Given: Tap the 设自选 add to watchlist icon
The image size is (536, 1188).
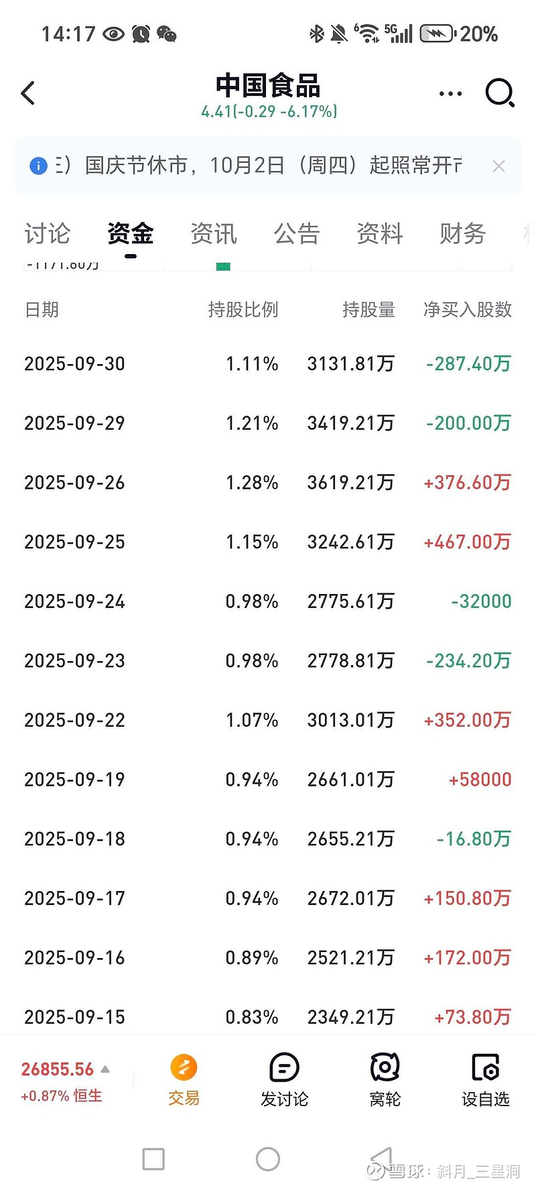Looking at the screenshot, I should click(x=486, y=1067).
